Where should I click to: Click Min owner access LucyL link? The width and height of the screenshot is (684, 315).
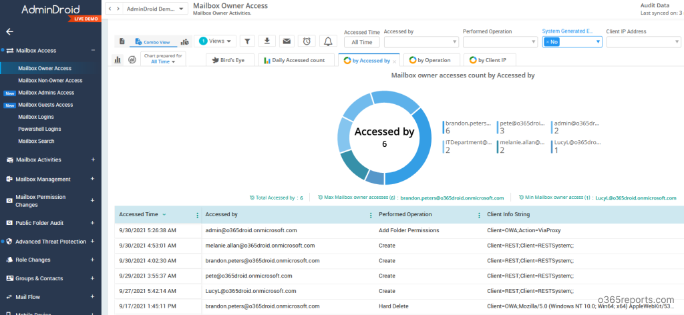636,198
